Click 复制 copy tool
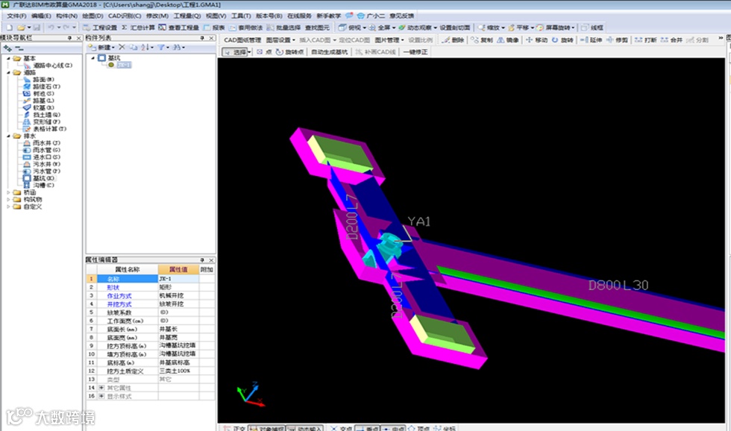 coord(482,40)
